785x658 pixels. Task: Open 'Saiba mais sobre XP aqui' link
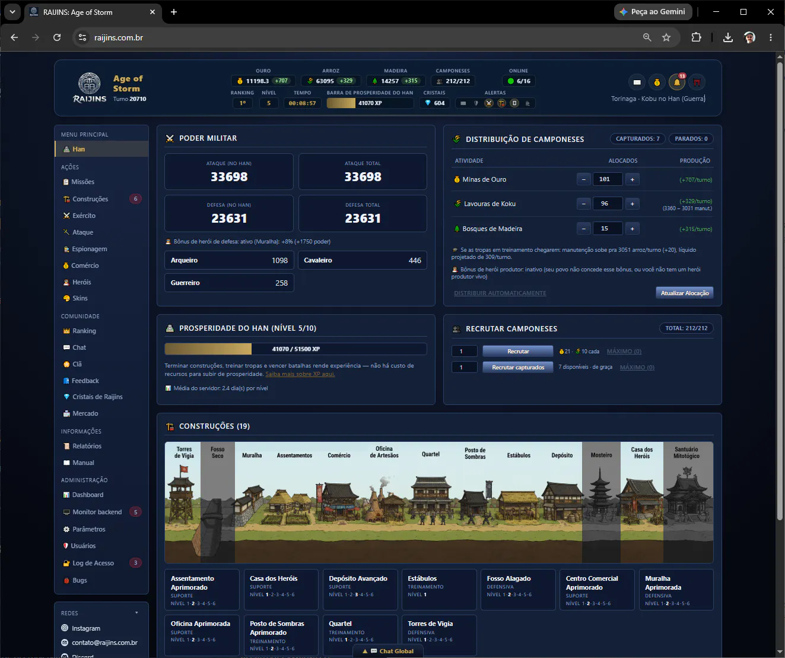click(x=300, y=374)
